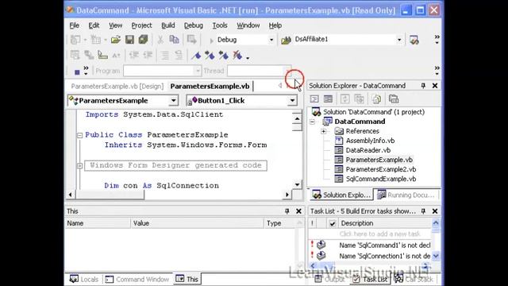Screen dimensions: 508x286
Task: Click the code editor scroll down arrow
Action: [x=297, y=185]
